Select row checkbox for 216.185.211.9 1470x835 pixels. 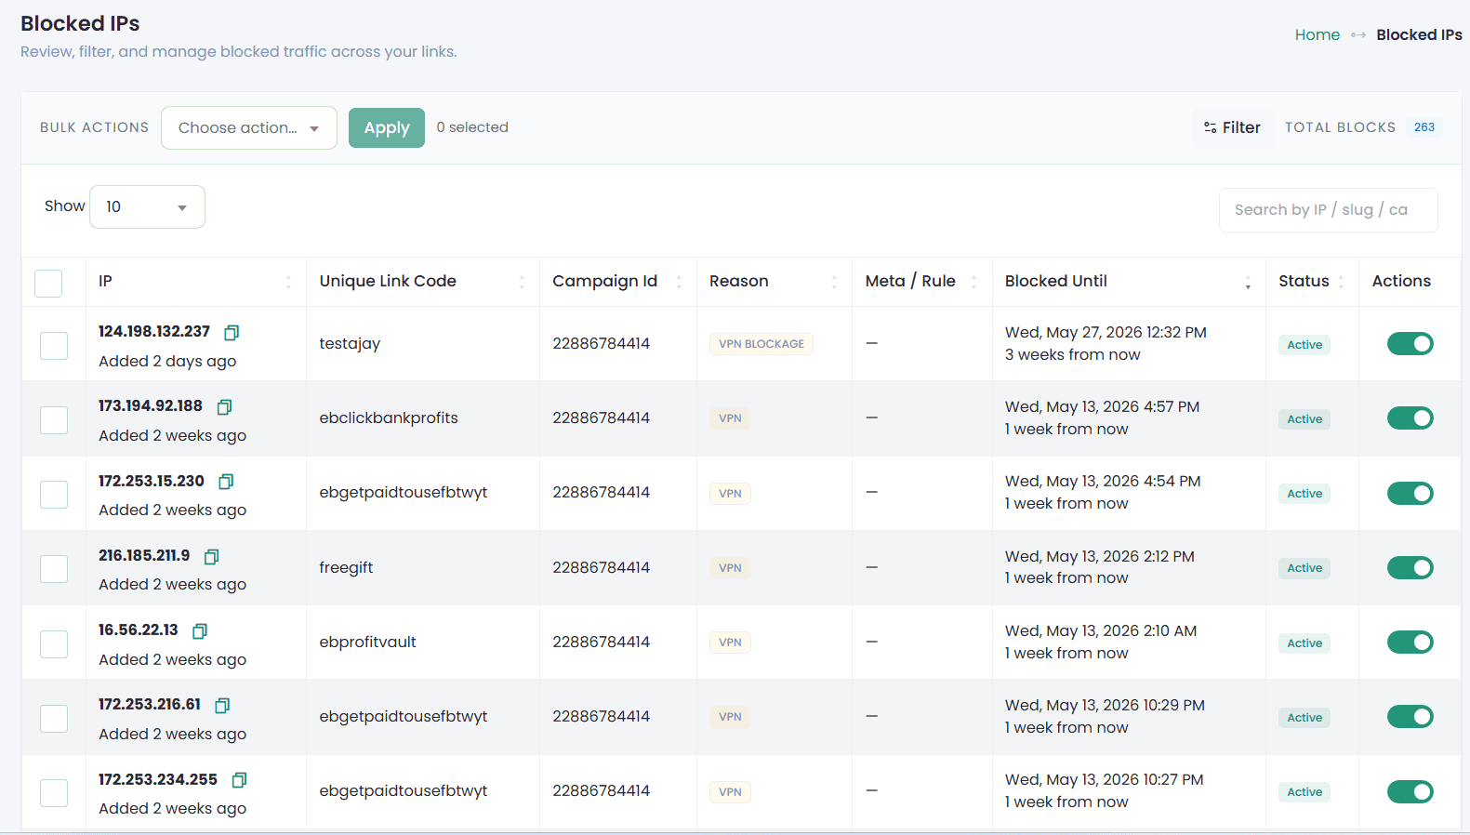click(x=54, y=568)
